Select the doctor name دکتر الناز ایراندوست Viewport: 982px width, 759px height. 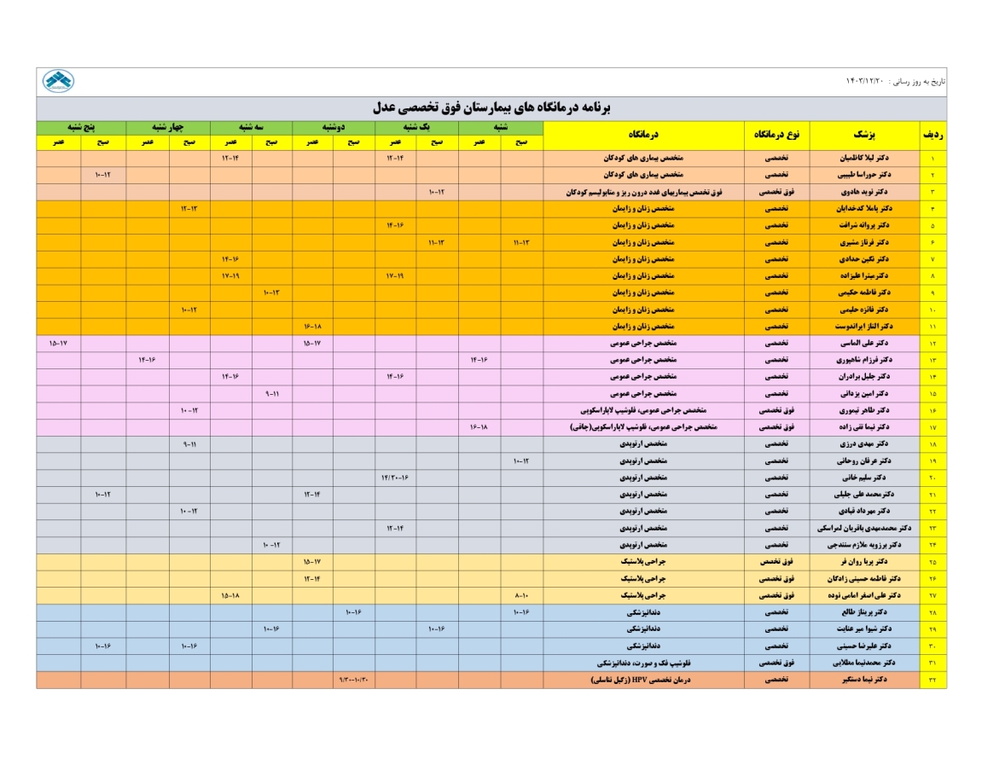(864, 327)
